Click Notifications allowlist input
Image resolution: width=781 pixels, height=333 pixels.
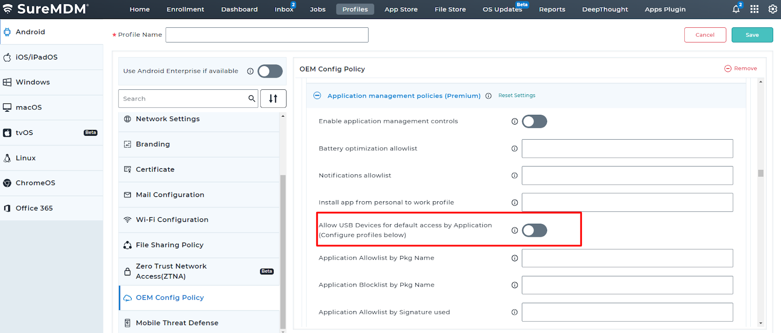627,175
